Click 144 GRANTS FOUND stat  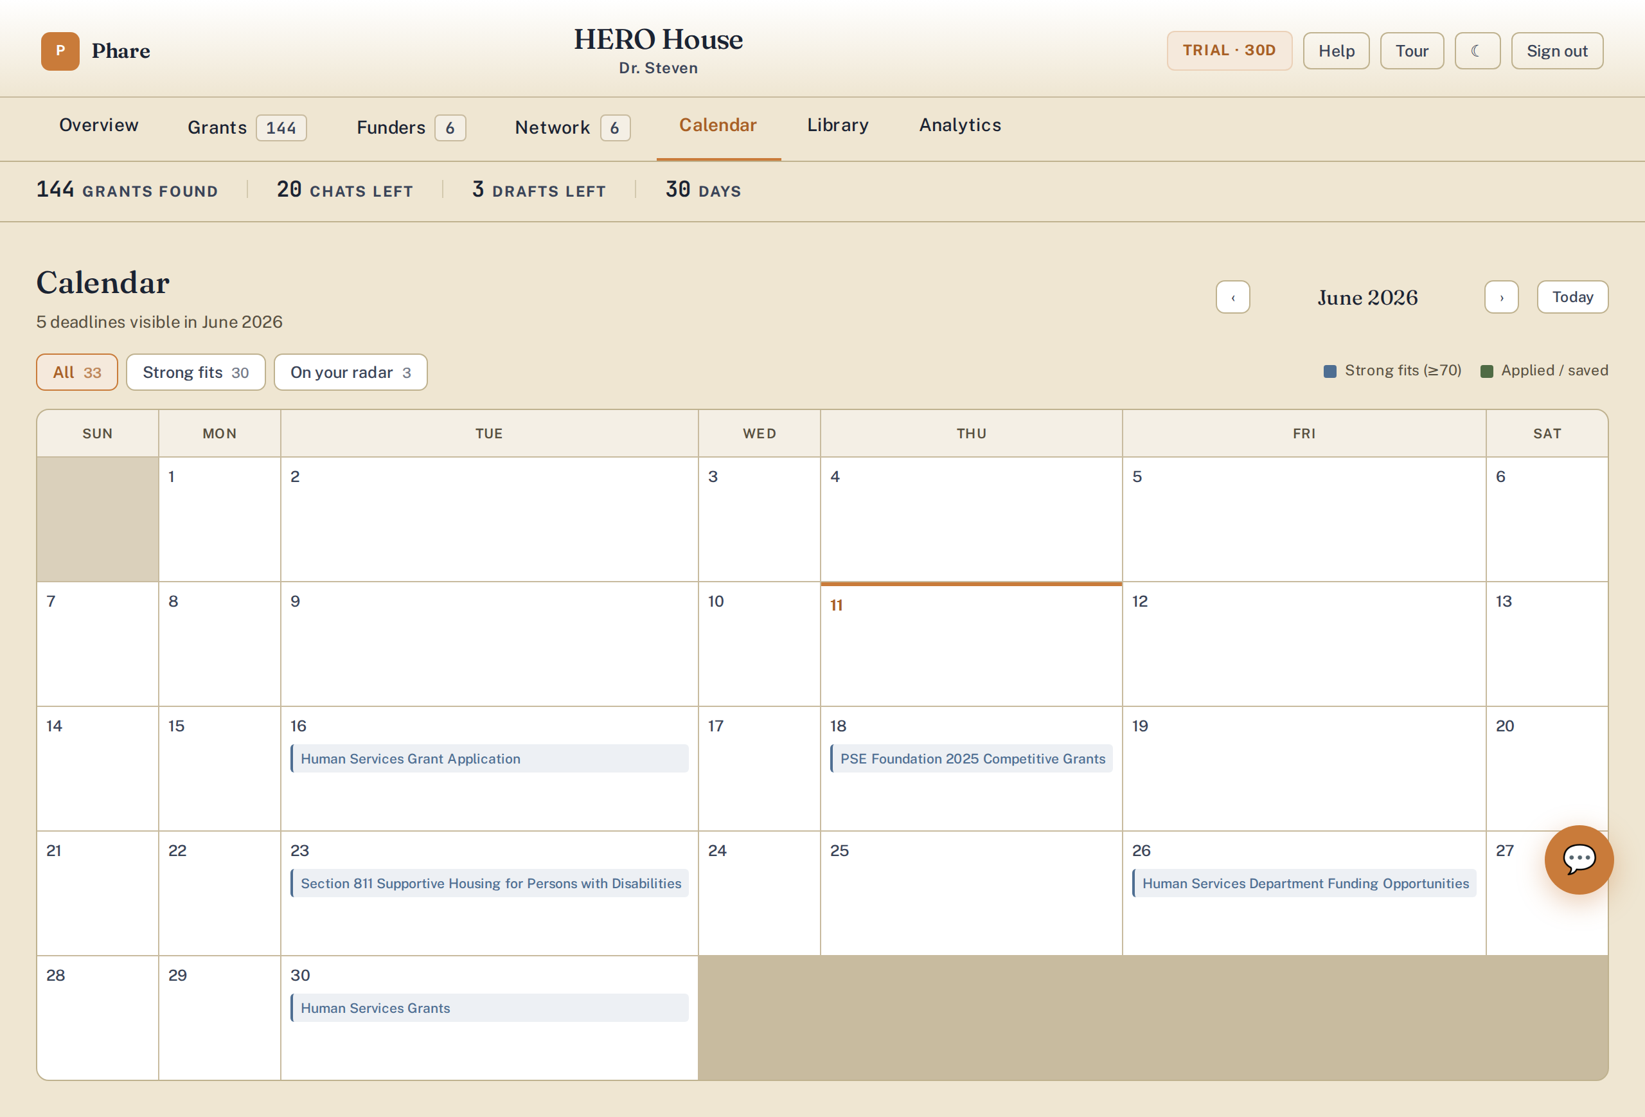coord(127,190)
